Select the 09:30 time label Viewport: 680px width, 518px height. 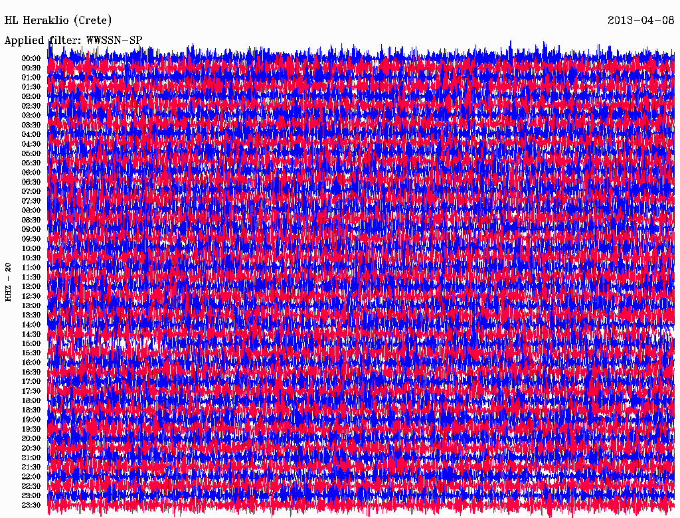pyautogui.click(x=31, y=238)
